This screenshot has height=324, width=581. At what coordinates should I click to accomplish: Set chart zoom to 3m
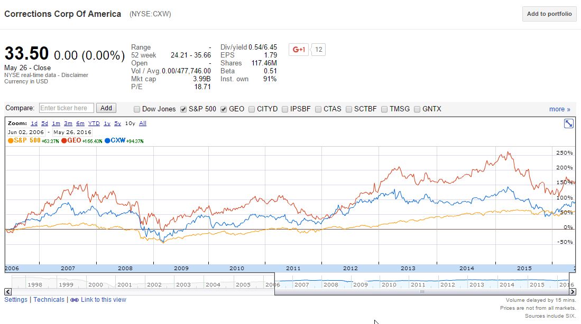(x=68, y=123)
